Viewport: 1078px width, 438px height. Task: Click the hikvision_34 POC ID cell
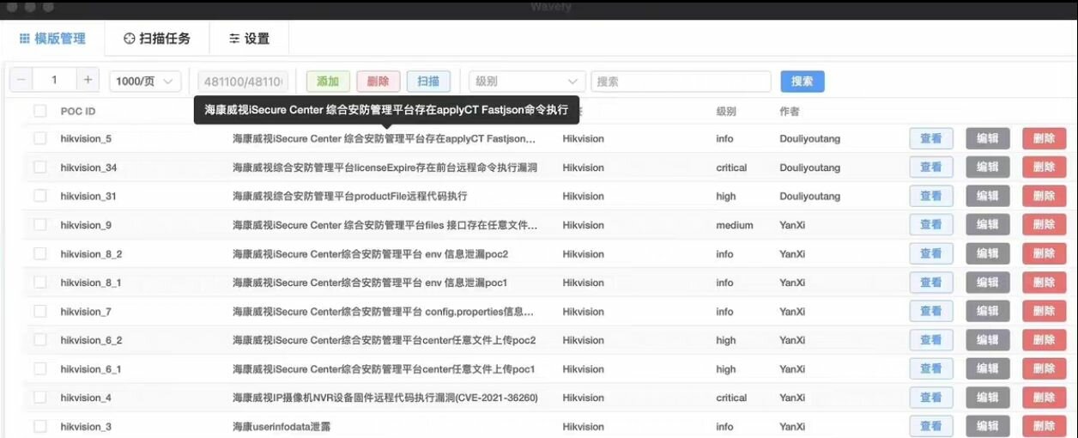coord(88,167)
